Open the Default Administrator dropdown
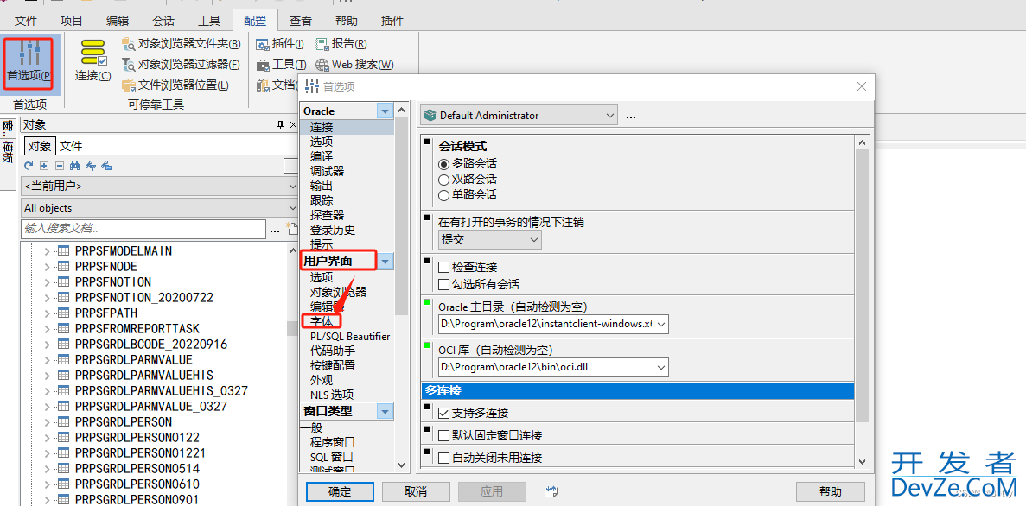 (519, 116)
